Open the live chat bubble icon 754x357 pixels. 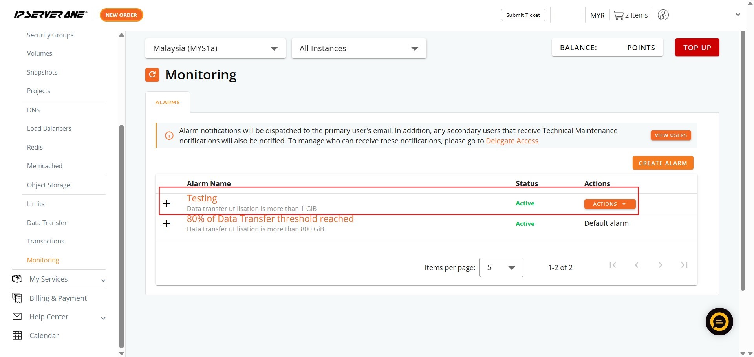[x=719, y=322]
